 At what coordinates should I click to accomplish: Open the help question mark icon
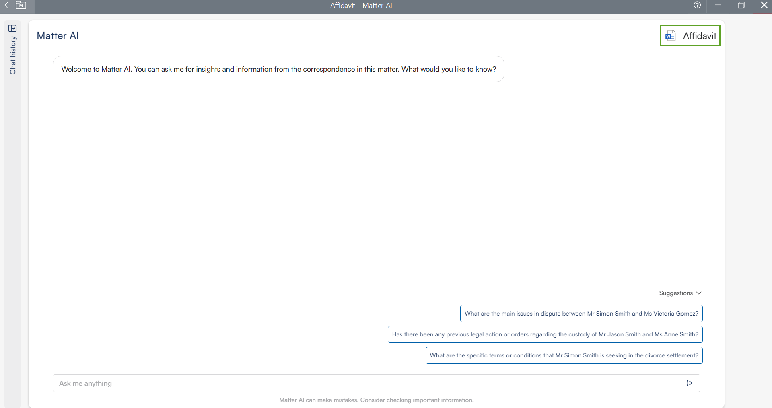pyautogui.click(x=697, y=5)
